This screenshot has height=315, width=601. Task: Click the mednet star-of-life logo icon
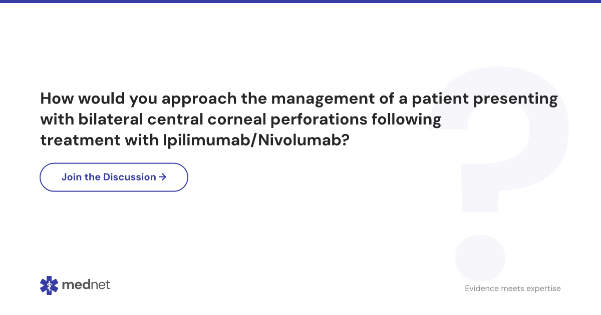tap(49, 285)
